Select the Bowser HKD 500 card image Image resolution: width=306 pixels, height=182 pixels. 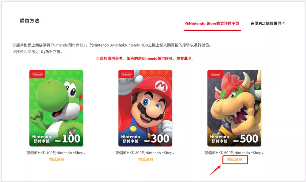click(234, 108)
